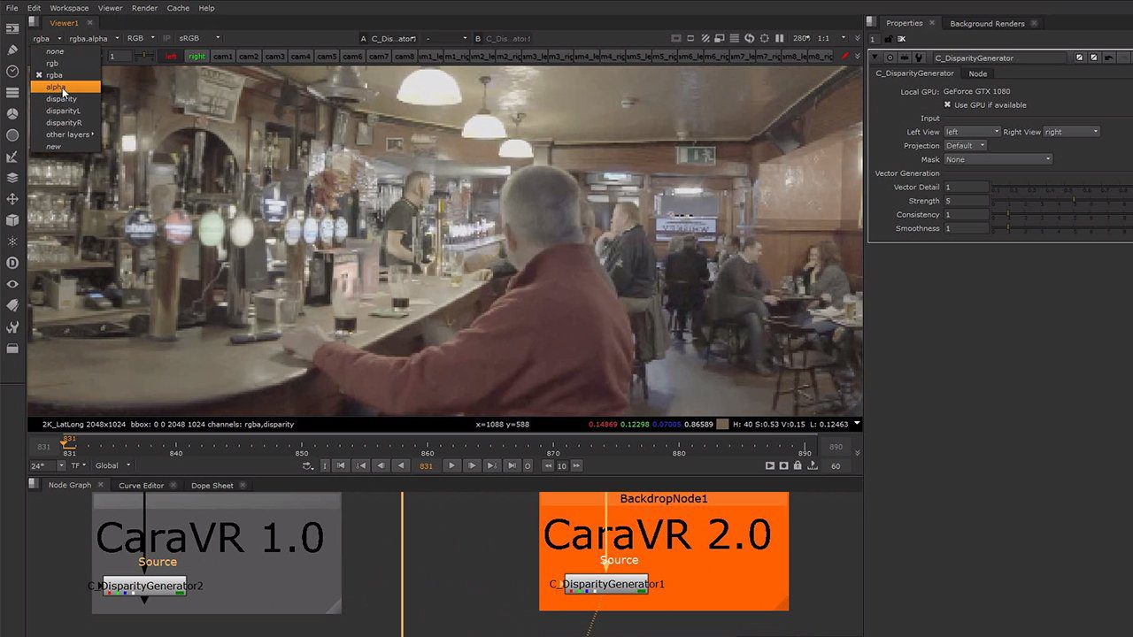Open the Draw tools brush icon
Viewport: 1133px width, 637px height.
[x=12, y=50]
